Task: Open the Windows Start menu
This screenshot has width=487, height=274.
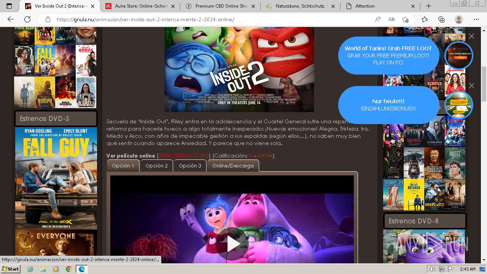Action: tap(10, 269)
